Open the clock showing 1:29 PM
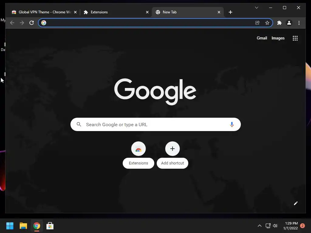311x233 pixels. [x=291, y=226]
